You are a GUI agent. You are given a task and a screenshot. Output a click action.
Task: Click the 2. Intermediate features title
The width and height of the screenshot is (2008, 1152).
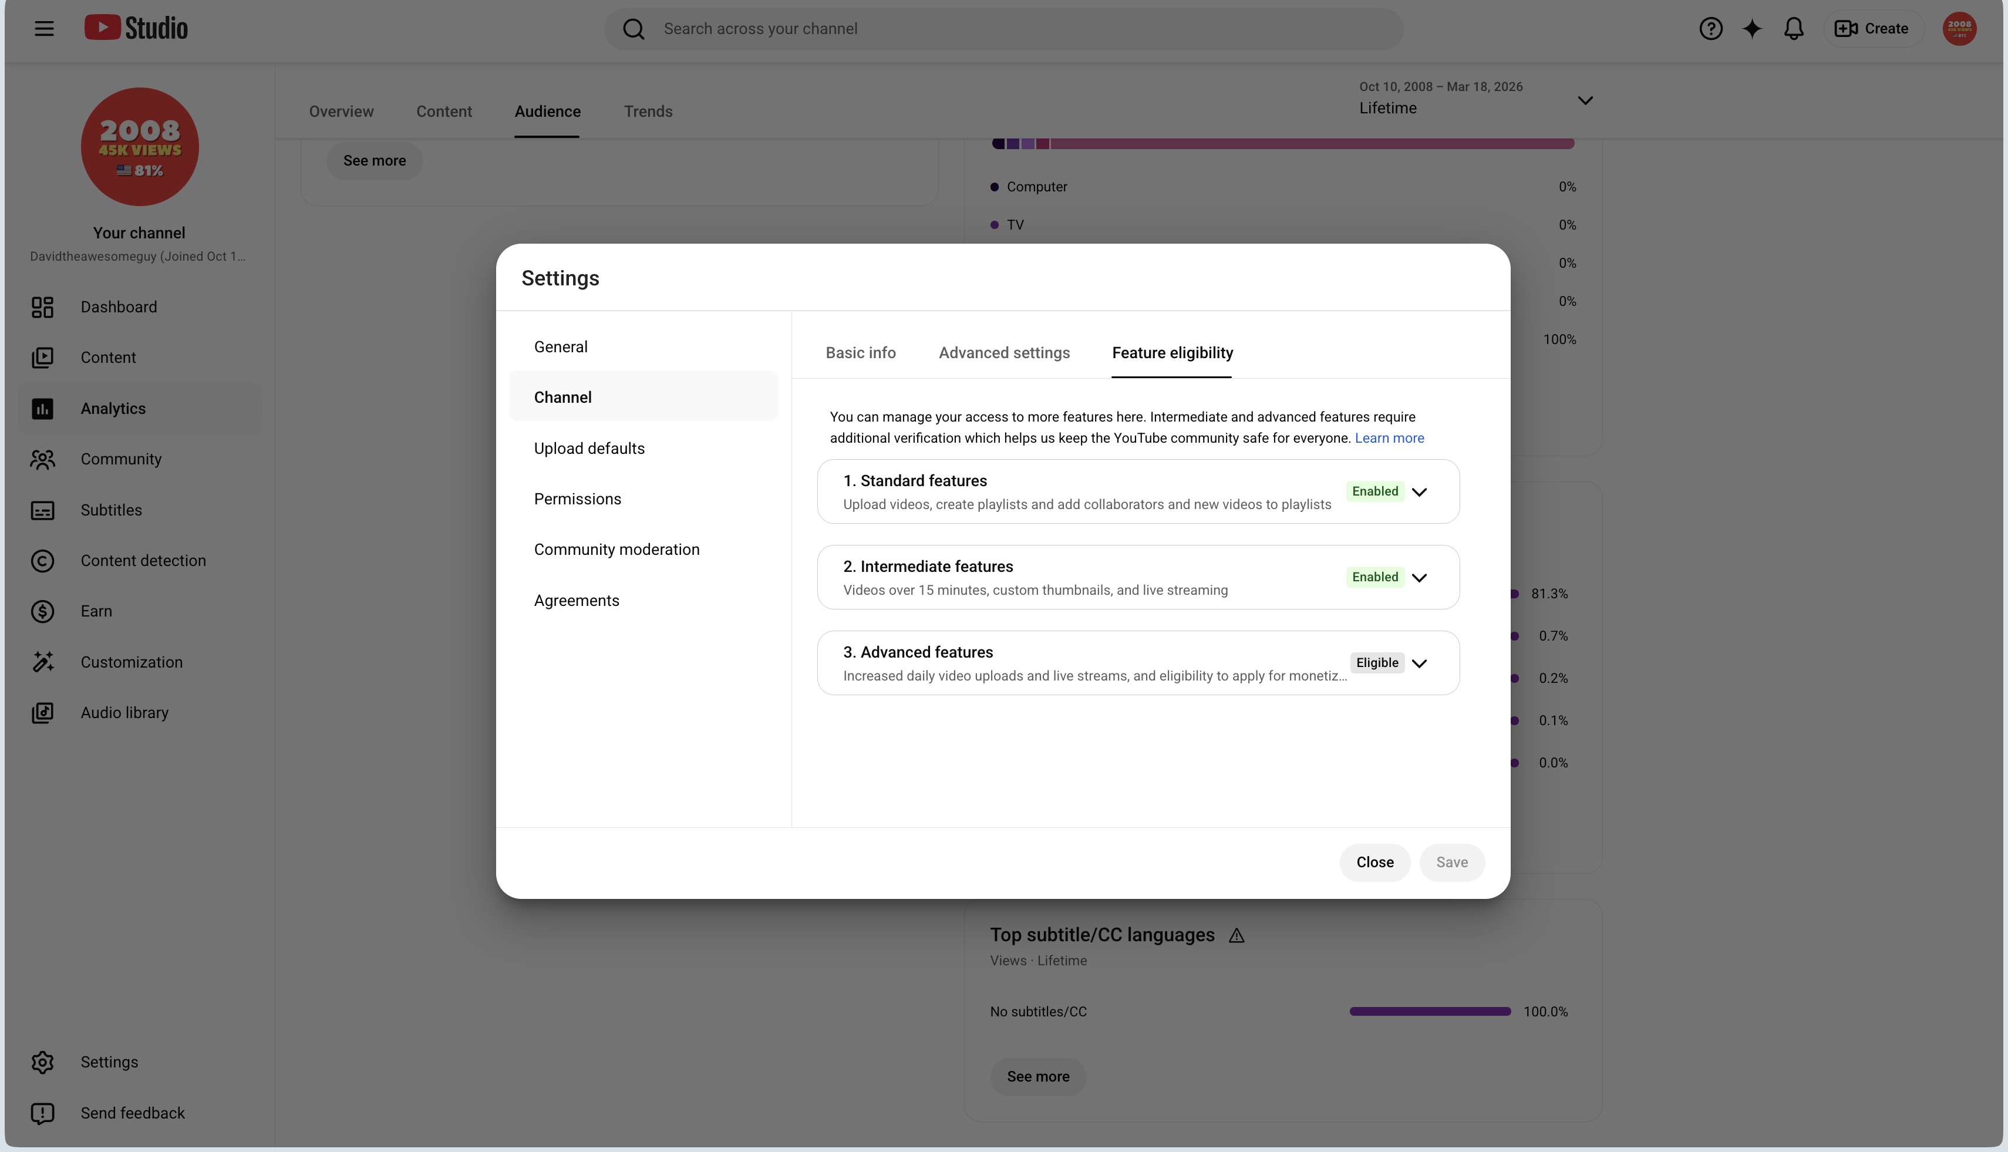coord(927,567)
